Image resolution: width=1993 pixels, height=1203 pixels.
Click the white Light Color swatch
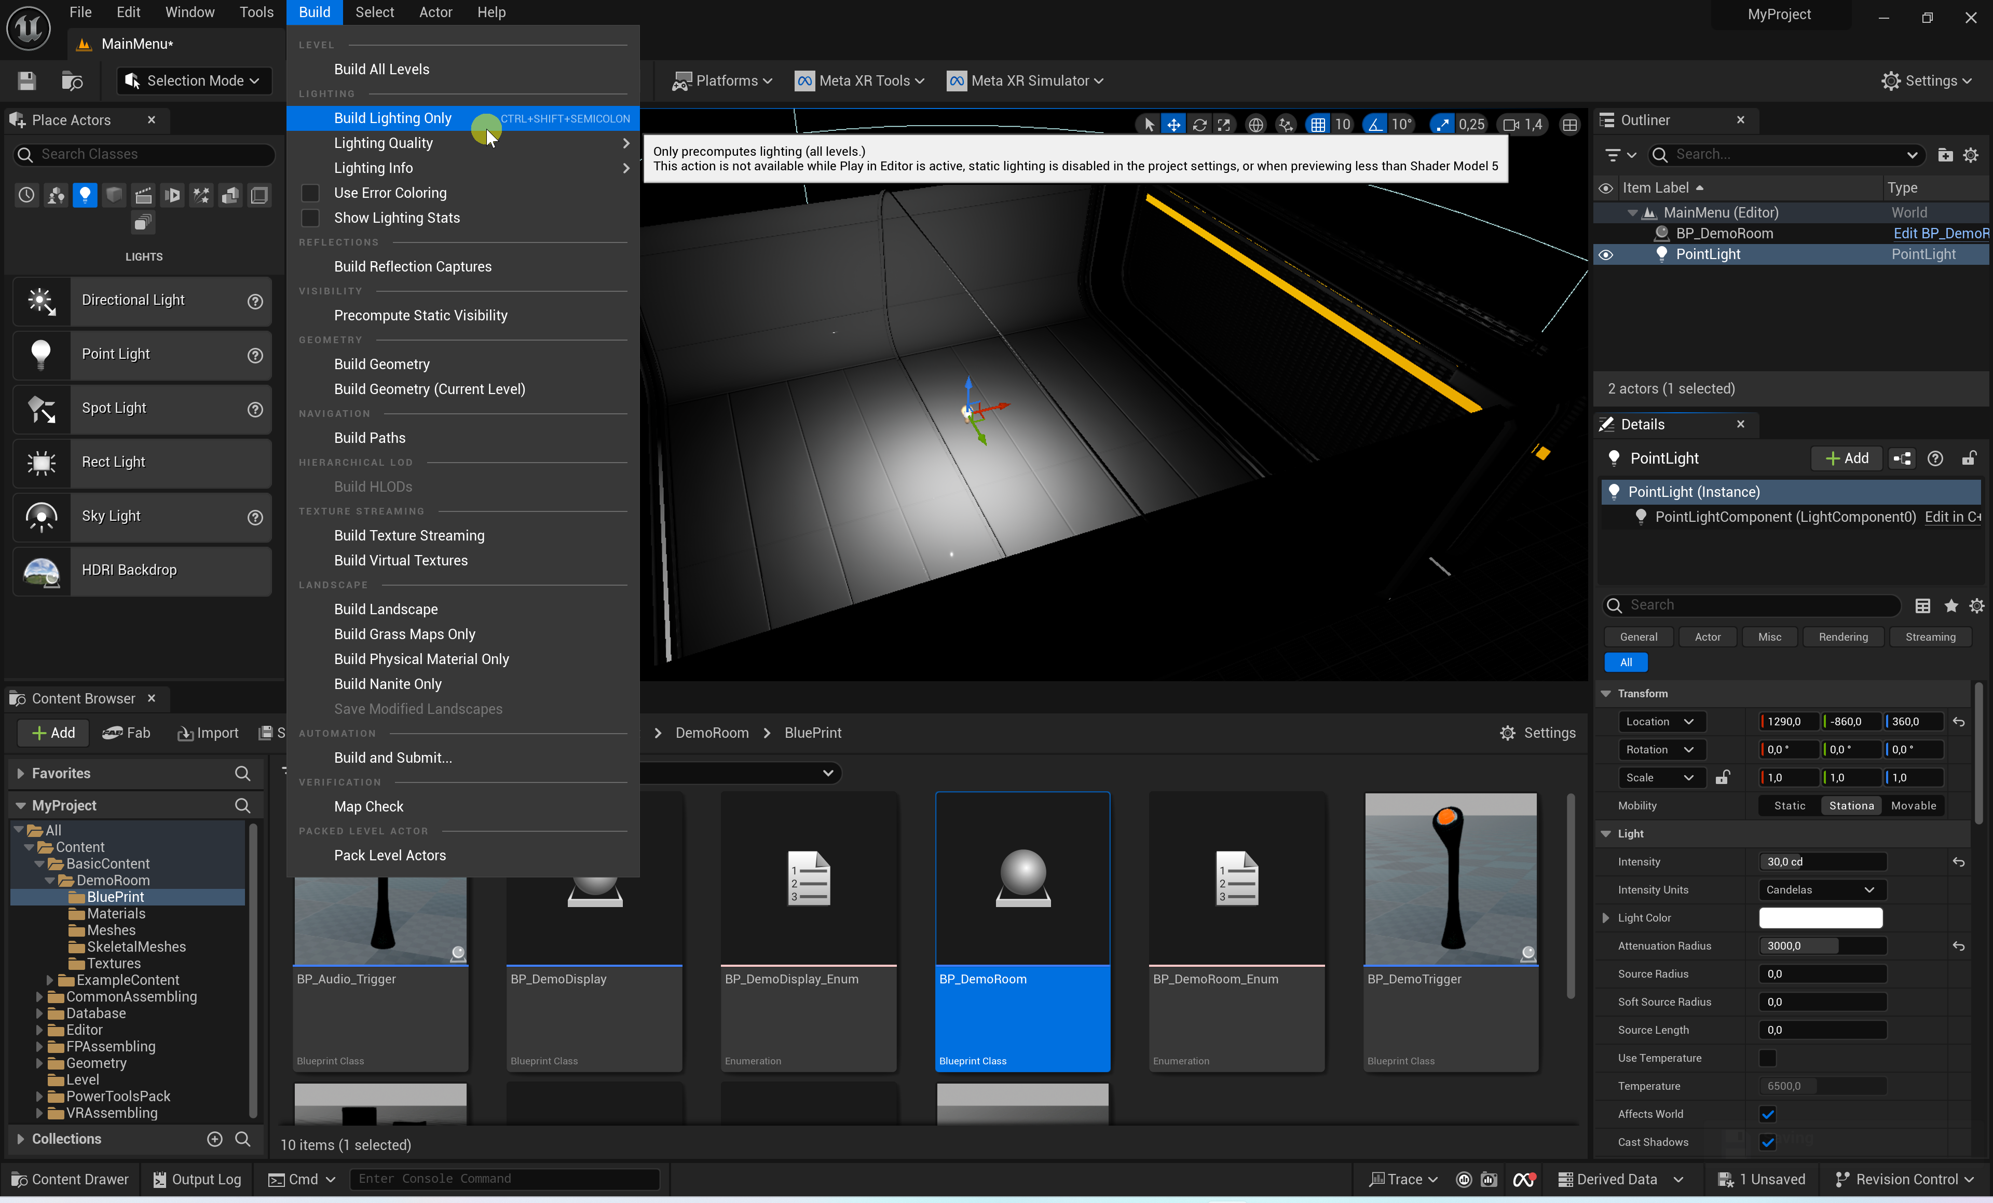(x=1820, y=917)
